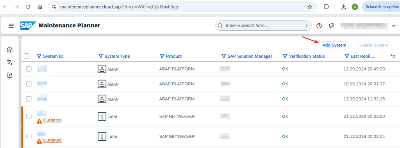Click the SAP Solution Manager column header
This screenshot has height=148, width=400.
[x=250, y=56]
